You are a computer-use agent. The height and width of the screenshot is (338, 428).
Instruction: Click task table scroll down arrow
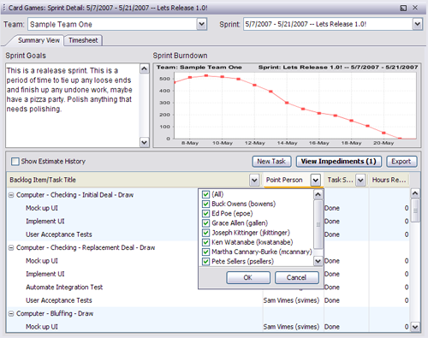[415, 327]
